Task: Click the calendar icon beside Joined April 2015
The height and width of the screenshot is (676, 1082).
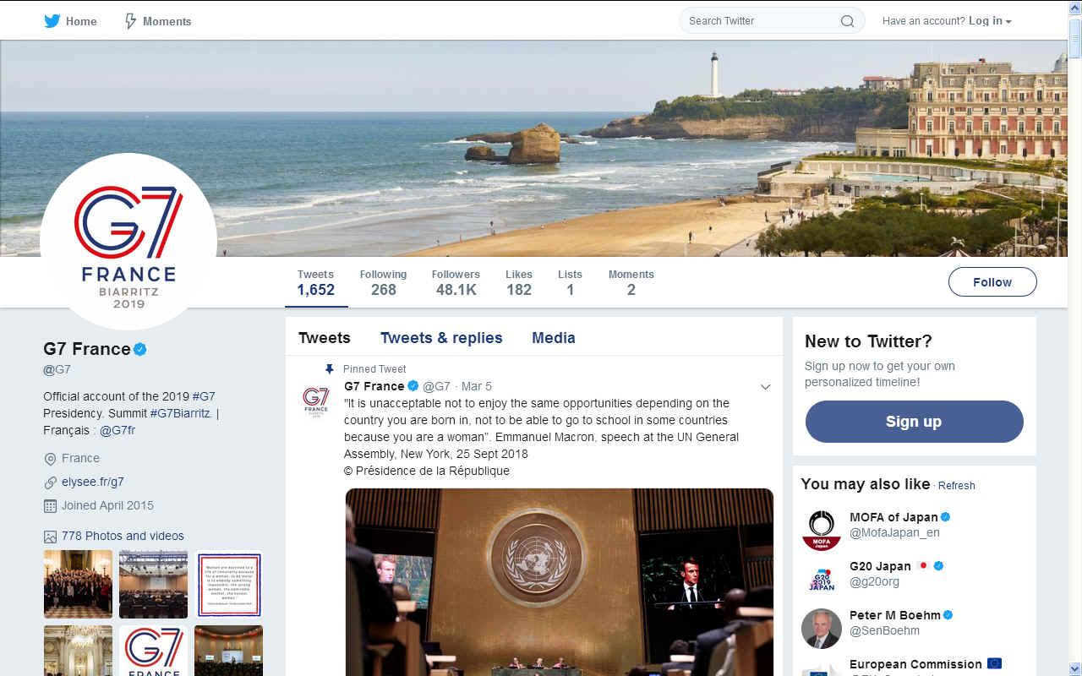Action: coord(50,506)
